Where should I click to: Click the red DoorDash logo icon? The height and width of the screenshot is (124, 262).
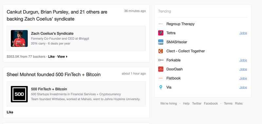tap(160, 69)
